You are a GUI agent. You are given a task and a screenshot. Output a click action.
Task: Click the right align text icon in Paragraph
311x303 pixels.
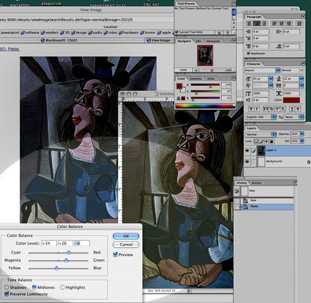(264, 24)
